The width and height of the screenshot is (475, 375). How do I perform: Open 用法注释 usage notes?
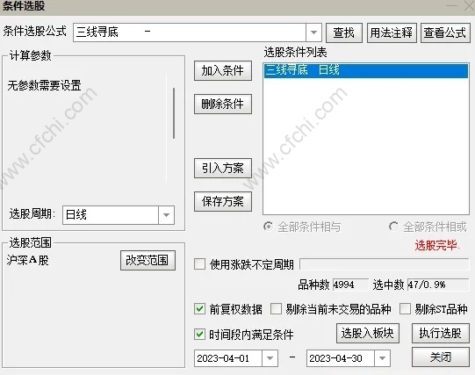point(392,32)
